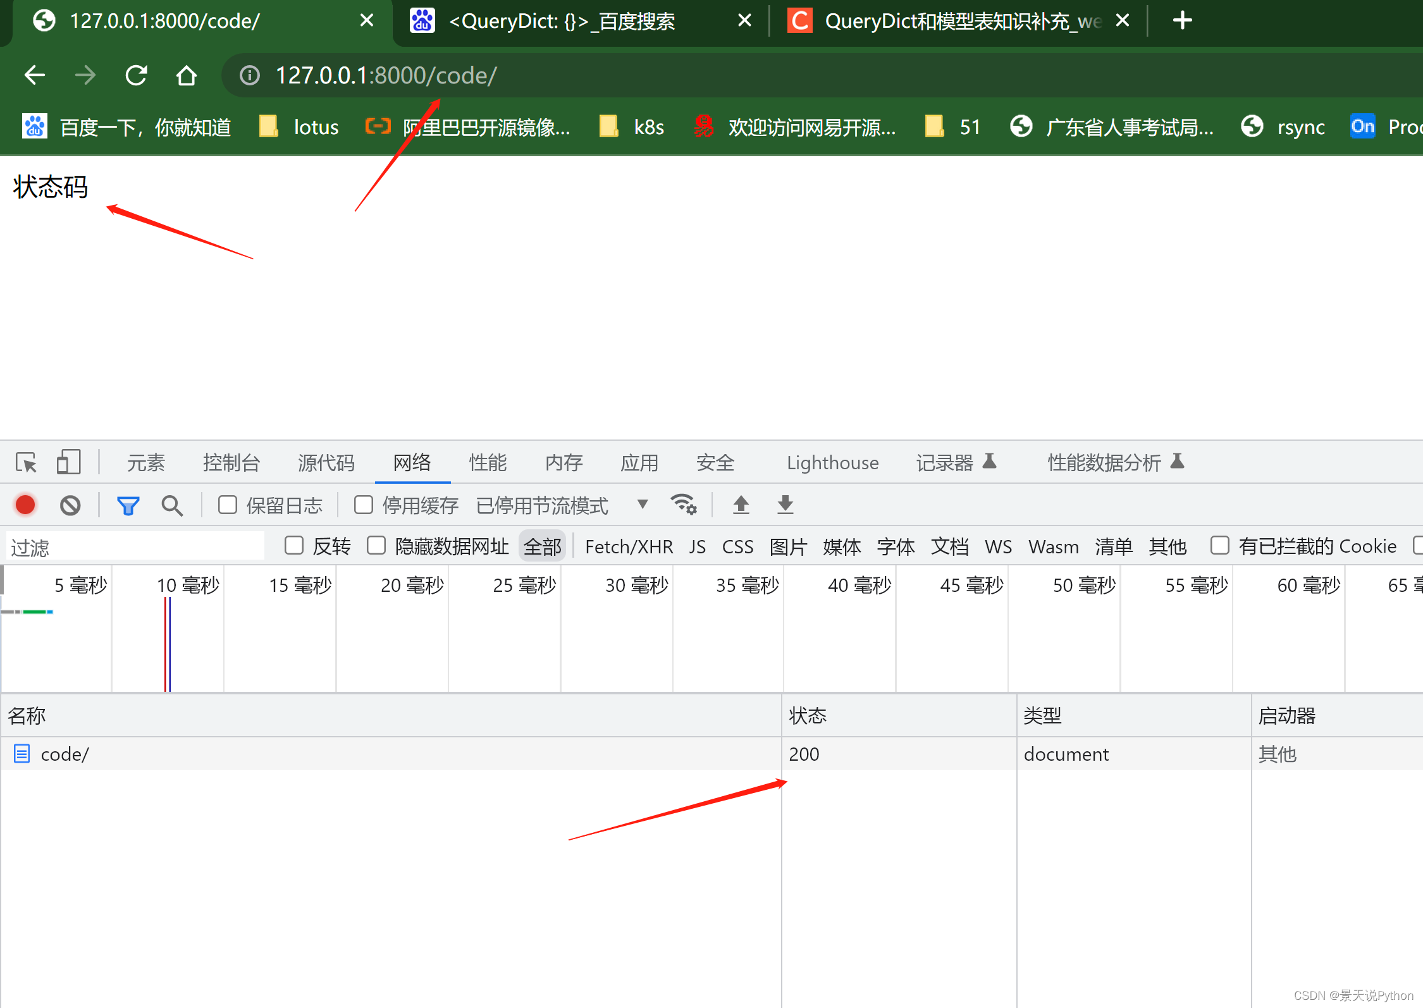View site information icon in address bar
This screenshot has width=1423, height=1008.
coord(250,76)
